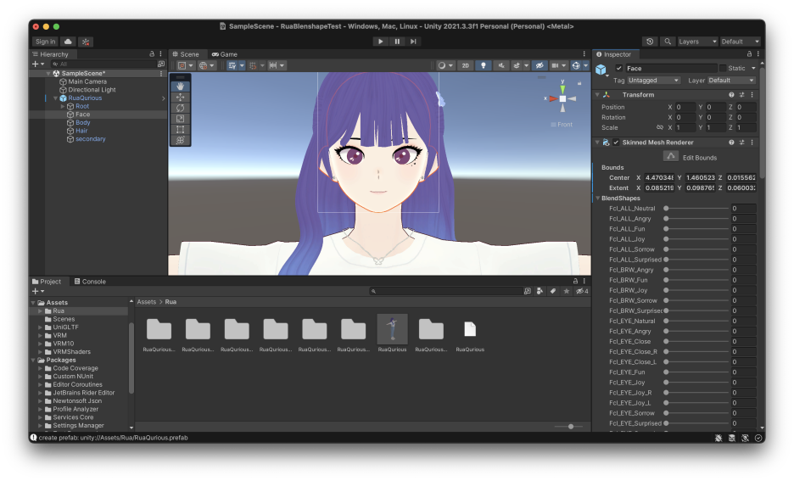794x481 pixels.
Task: Lock the Inspector panel
Action: (x=749, y=54)
